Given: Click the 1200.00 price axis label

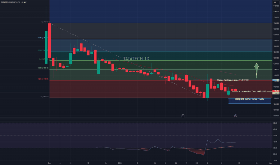Looking at the screenshot, I should point(276,64).
